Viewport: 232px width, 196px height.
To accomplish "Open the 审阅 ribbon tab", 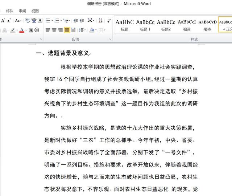I will (x=22, y=11).
